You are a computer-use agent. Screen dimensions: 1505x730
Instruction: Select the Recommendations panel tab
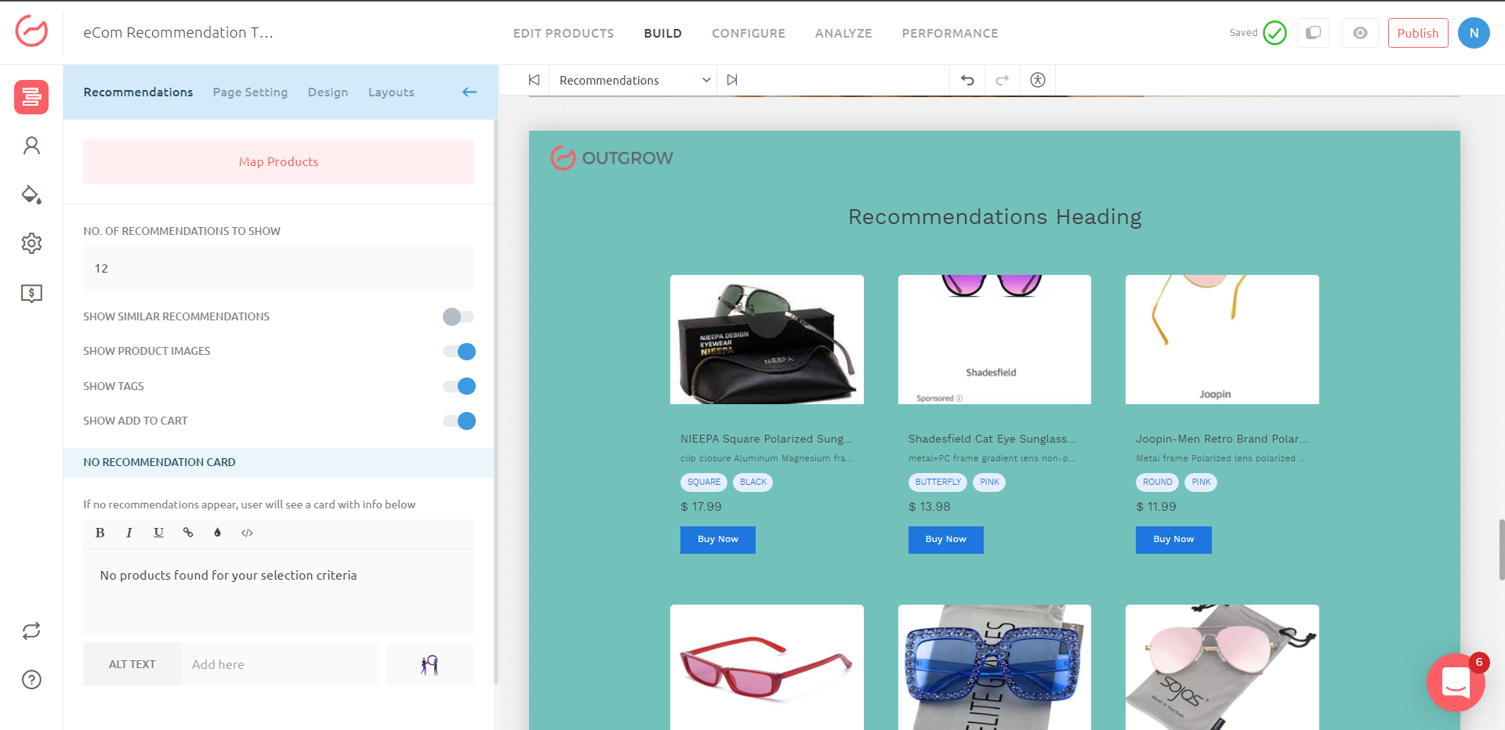tap(138, 92)
